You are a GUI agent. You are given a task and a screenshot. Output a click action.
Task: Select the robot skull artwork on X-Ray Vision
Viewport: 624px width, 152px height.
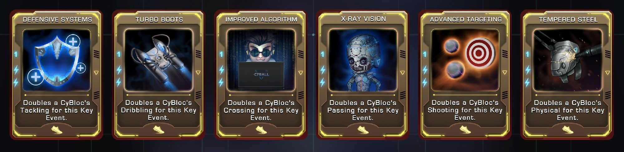pyautogui.click(x=363, y=60)
